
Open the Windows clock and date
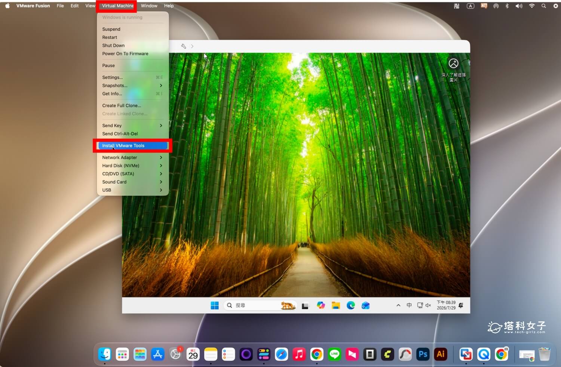(446, 305)
